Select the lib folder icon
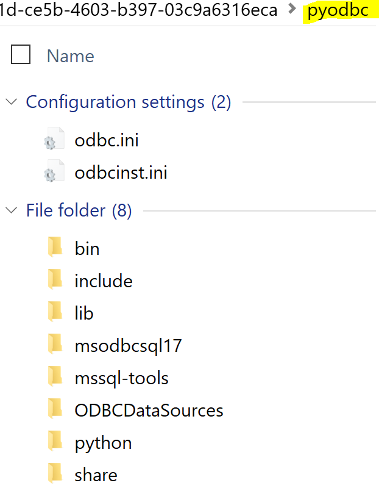Screen dimensions: 379x494 [55, 312]
